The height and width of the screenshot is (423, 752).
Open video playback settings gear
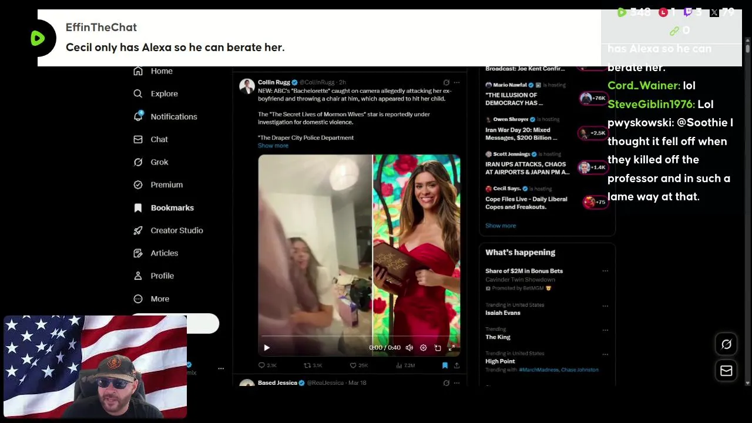(x=424, y=348)
